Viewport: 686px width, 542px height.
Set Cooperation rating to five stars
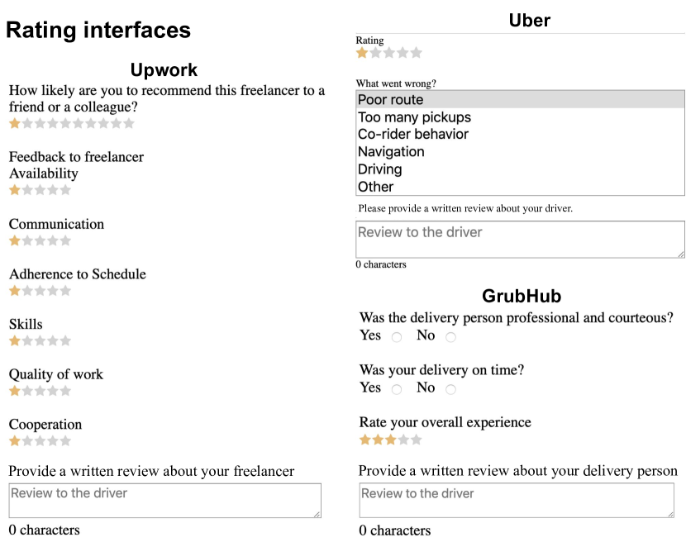[x=65, y=441]
